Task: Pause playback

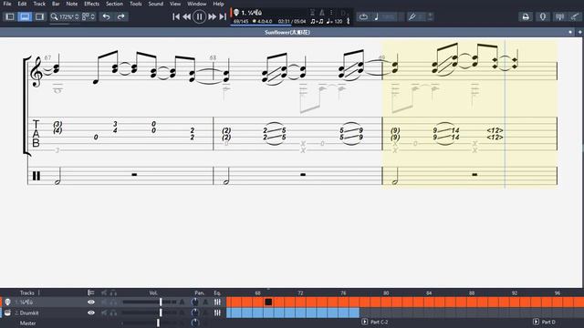Action: coord(199,16)
